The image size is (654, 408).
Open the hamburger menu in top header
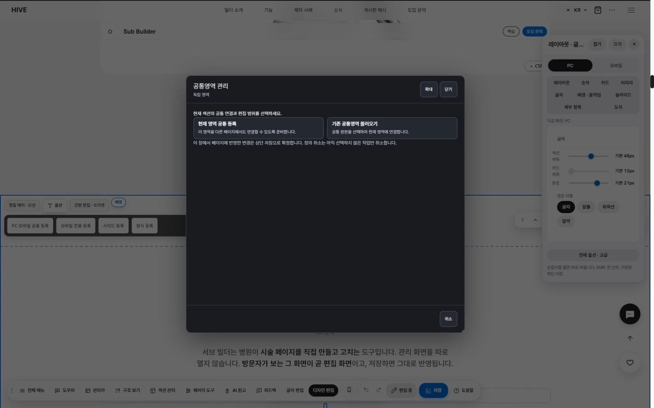coord(631,10)
